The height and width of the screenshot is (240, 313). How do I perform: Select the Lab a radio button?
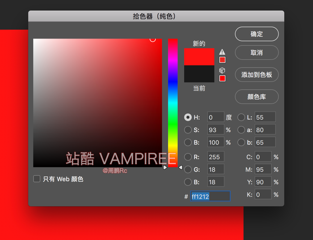(241, 130)
